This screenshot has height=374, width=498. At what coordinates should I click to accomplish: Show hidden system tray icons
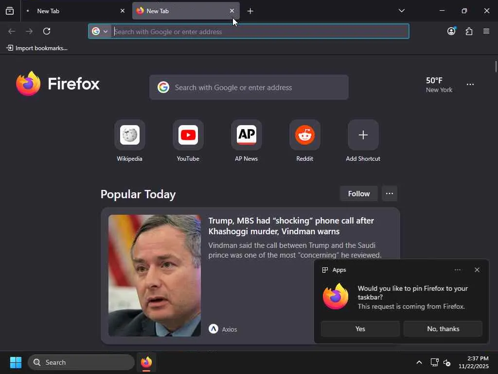(419, 362)
